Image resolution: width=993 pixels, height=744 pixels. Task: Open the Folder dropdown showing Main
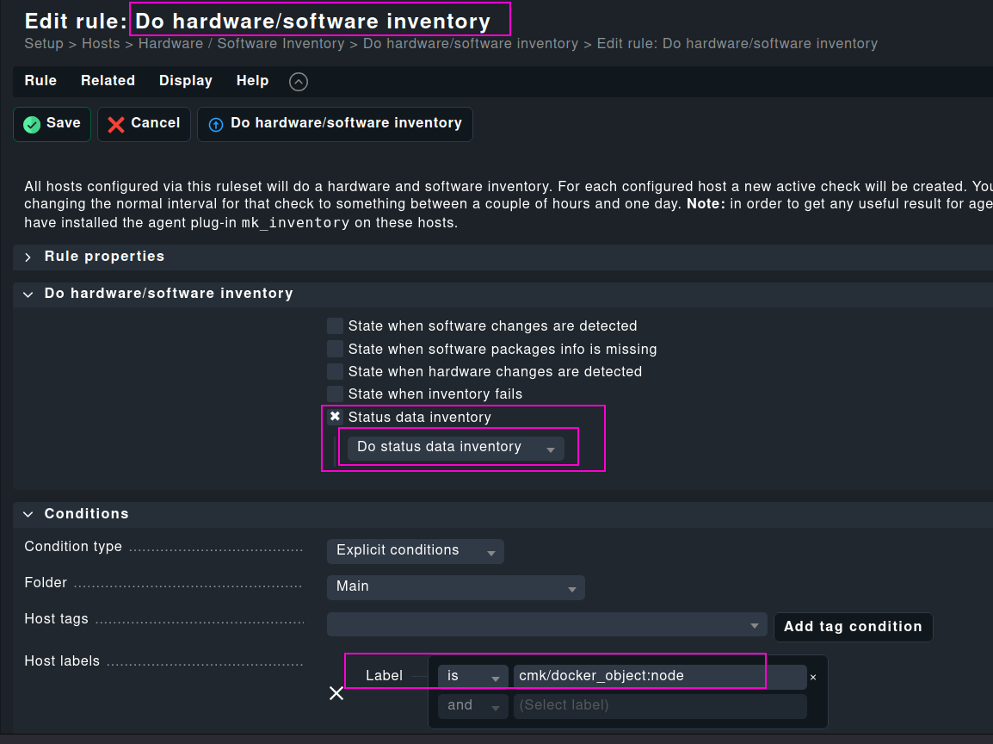pos(455,587)
